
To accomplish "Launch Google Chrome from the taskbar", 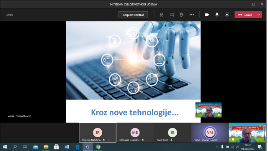I will 98,147.
